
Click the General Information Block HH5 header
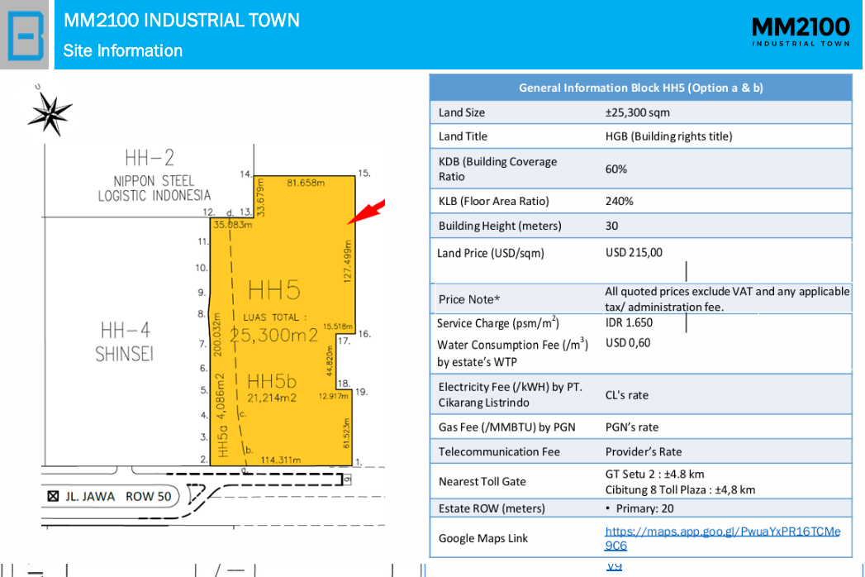(x=640, y=88)
